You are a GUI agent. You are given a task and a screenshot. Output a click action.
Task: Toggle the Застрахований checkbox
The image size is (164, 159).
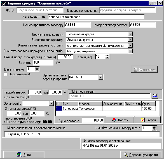[x=5, y=74]
